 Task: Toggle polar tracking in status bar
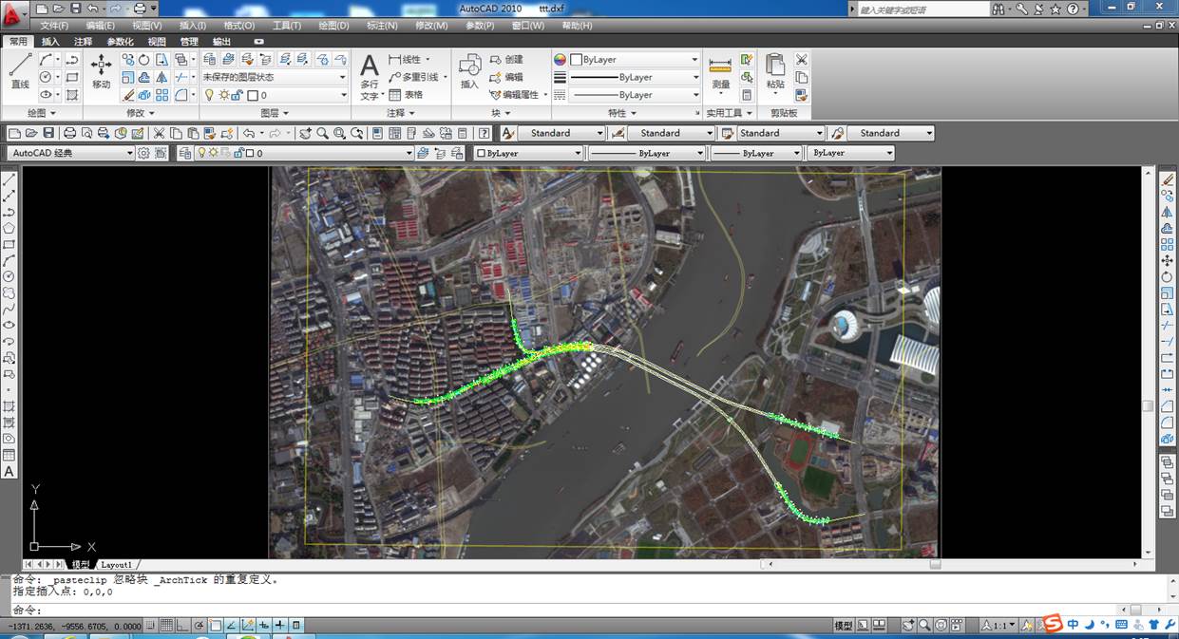(199, 626)
